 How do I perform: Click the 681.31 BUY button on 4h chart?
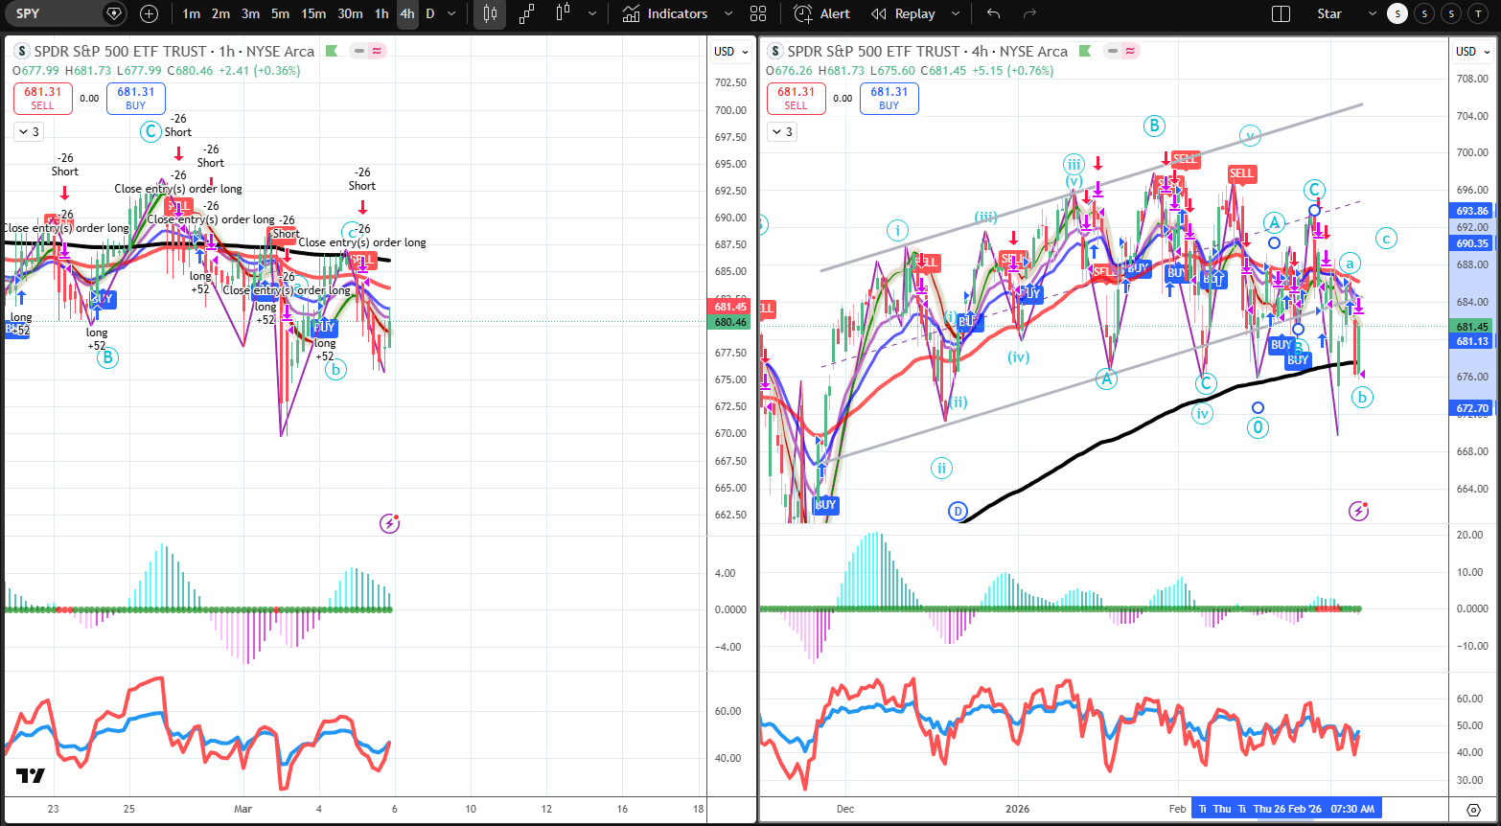(x=889, y=98)
